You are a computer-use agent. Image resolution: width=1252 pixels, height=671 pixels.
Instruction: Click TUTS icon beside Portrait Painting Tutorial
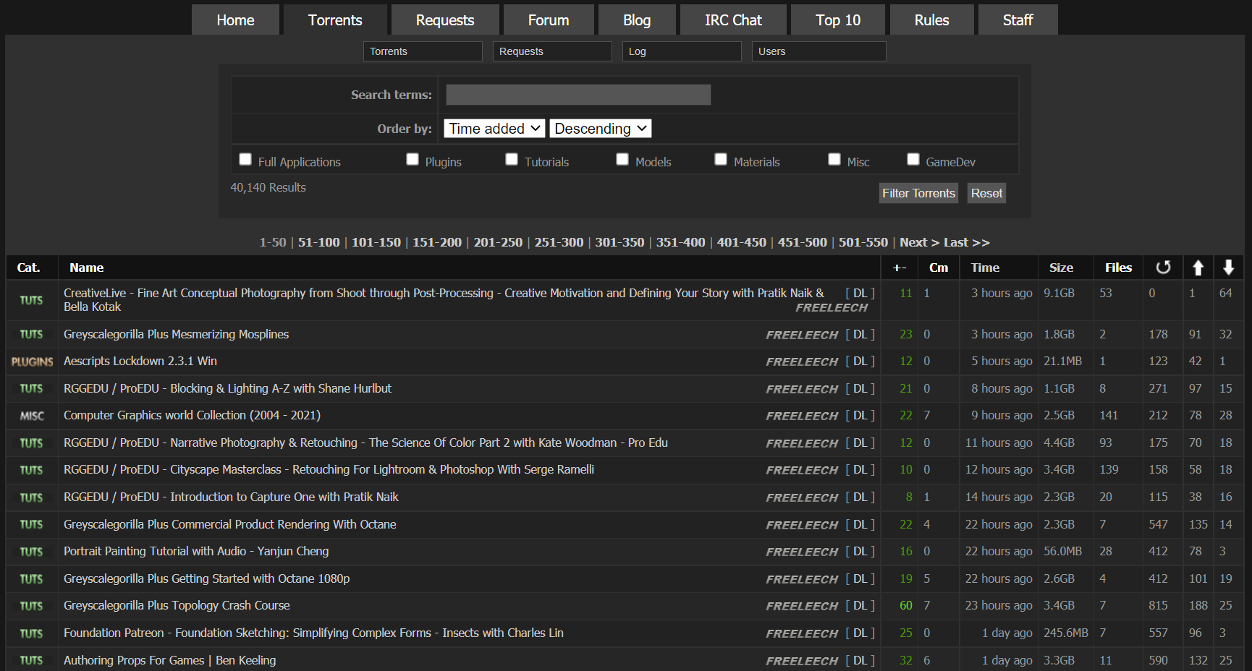tap(31, 552)
